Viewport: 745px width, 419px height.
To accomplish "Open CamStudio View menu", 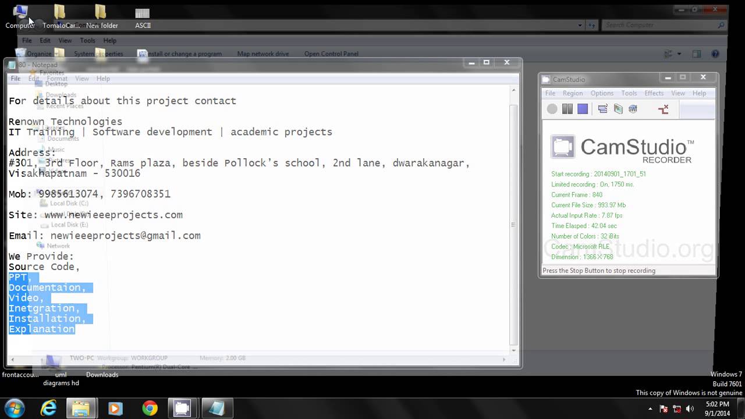I will [x=678, y=93].
